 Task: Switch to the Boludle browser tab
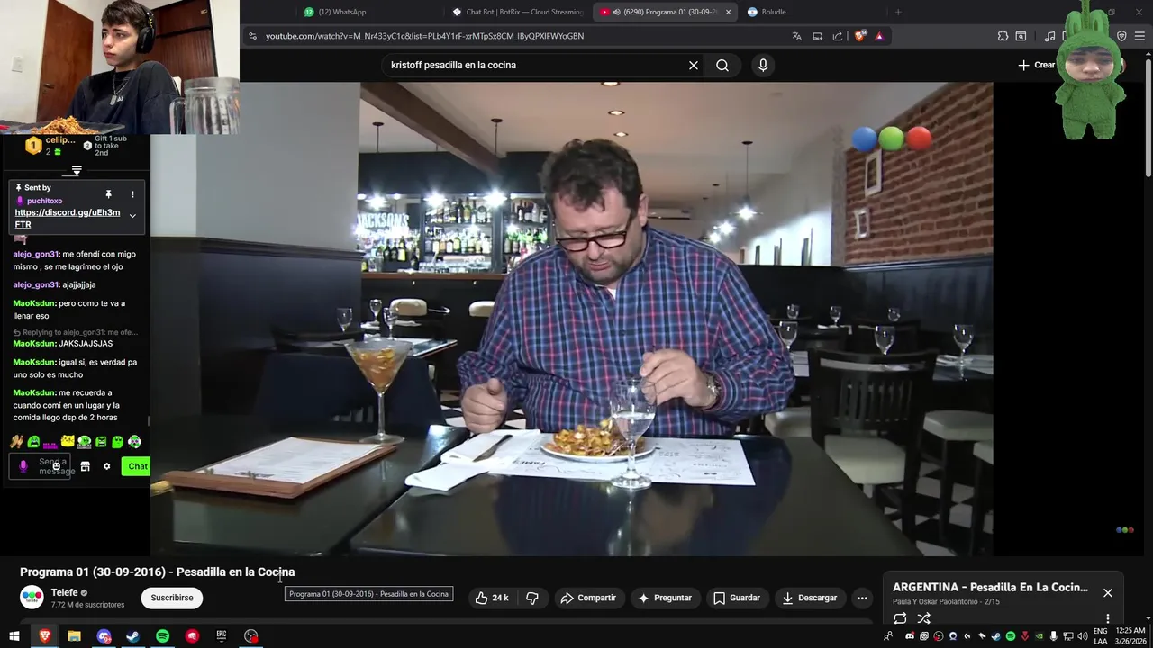coord(766,12)
